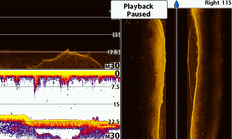This screenshot has height=139, width=232.
Task: Click the 22.5 depth marker in Down Imaging
Action: tap(114, 52)
